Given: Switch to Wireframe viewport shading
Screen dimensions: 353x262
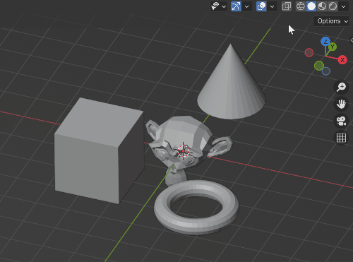Looking at the screenshot, I should coord(301,6).
